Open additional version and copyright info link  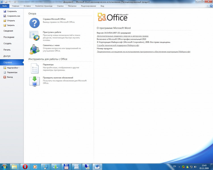[x=123, y=36]
